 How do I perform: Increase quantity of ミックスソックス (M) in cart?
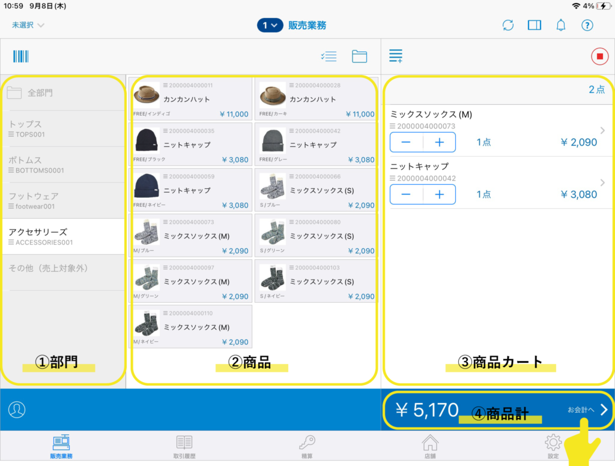pos(439,143)
